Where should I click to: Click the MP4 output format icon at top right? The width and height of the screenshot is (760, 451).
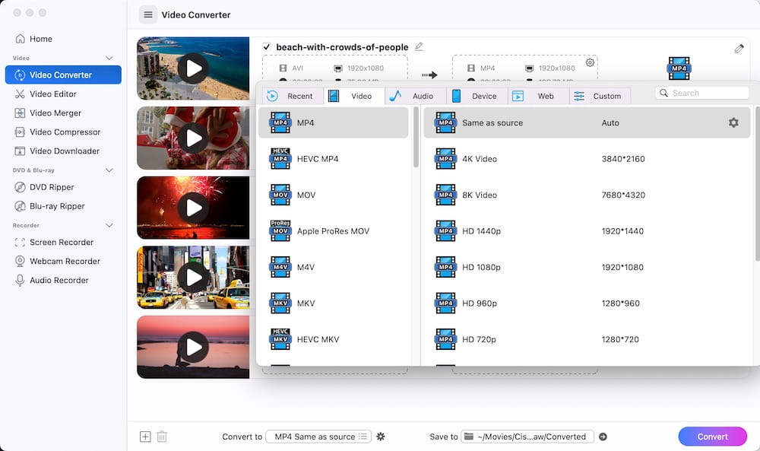[679, 68]
